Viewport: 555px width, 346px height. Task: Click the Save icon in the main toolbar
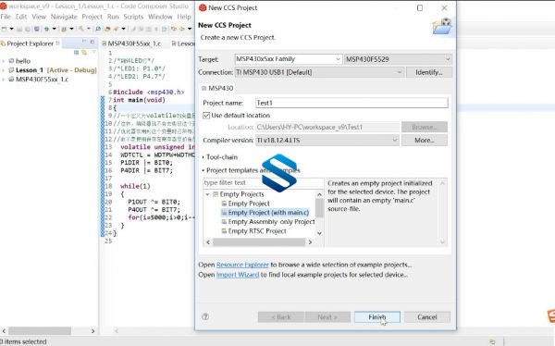tap(19, 29)
